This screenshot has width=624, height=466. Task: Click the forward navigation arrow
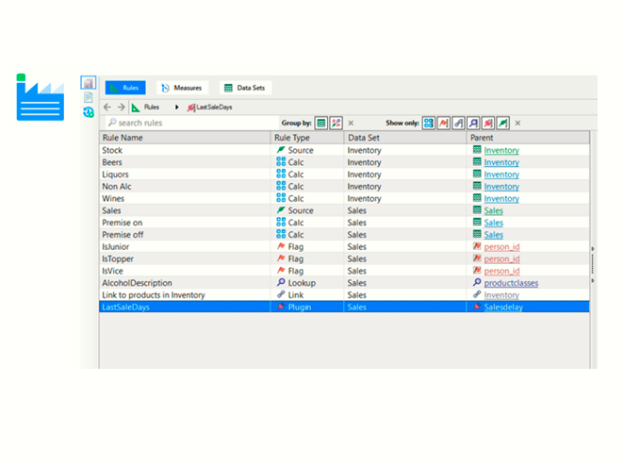pyautogui.click(x=121, y=108)
